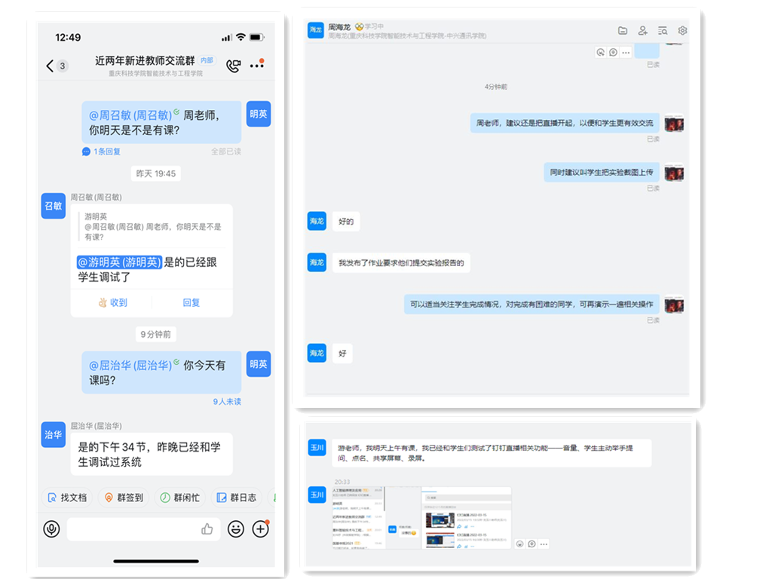Viewport: 772px width, 579px height.
Task: Open settings gear in 周海龙 chat header
Action: (x=682, y=31)
